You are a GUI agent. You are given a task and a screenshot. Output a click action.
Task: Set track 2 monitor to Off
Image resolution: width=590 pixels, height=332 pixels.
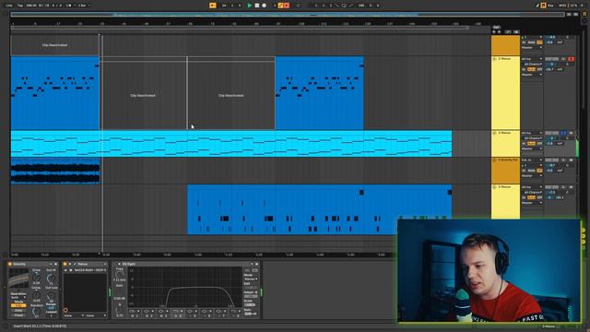(x=539, y=69)
